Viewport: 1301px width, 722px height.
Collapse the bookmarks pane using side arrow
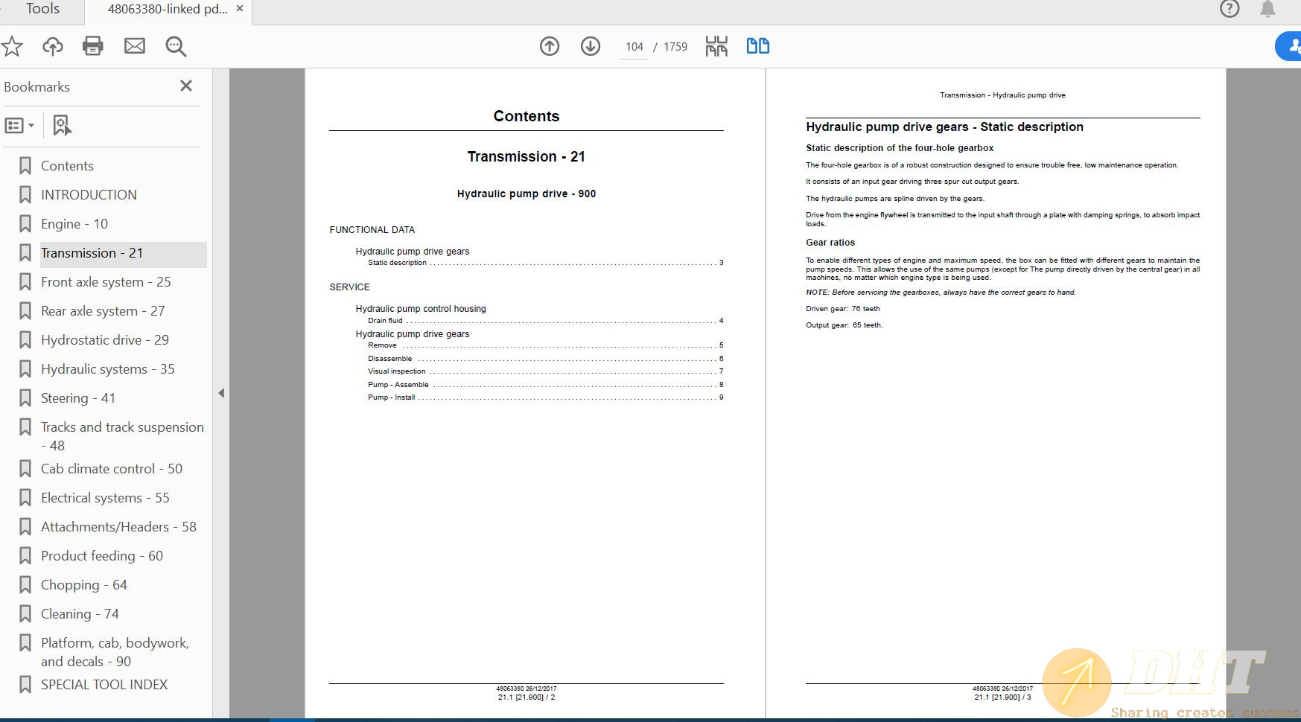pyautogui.click(x=221, y=393)
